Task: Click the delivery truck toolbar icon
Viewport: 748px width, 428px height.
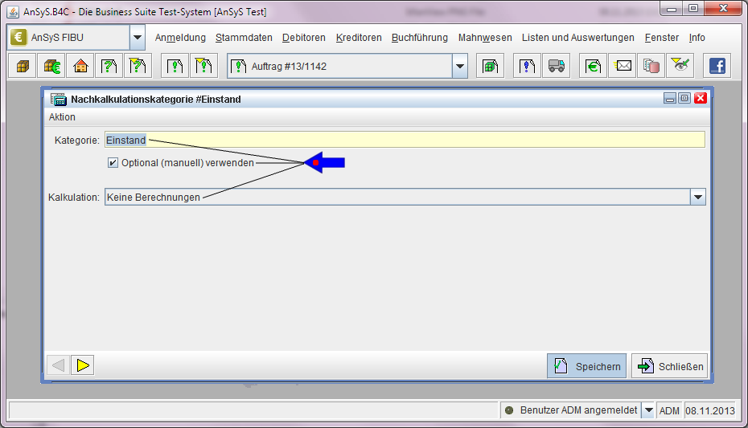Action: pyautogui.click(x=556, y=67)
